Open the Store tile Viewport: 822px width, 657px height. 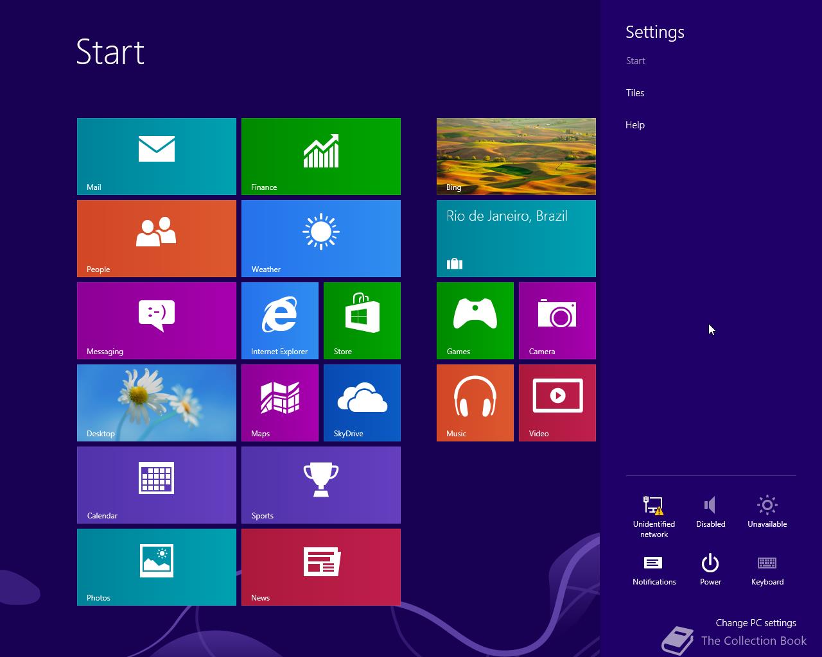coord(362,321)
